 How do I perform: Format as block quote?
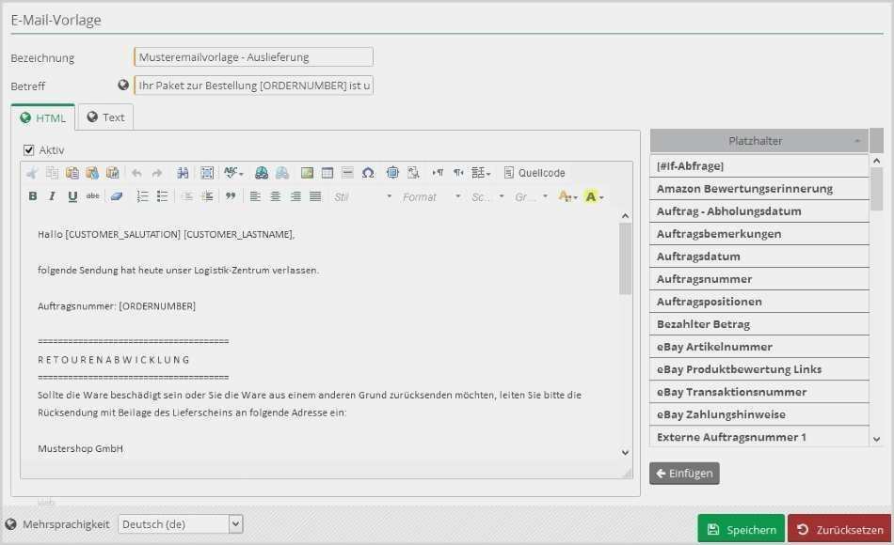231,196
